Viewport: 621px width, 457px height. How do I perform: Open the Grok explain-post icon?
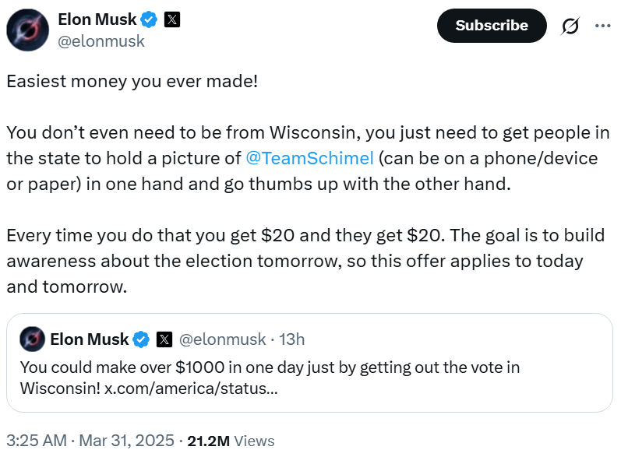pyautogui.click(x=570, y=26)
